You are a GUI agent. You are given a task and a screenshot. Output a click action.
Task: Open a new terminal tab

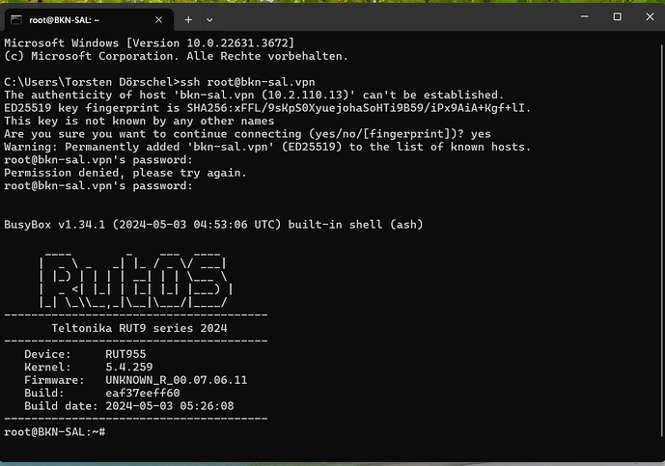pos(188,20)
